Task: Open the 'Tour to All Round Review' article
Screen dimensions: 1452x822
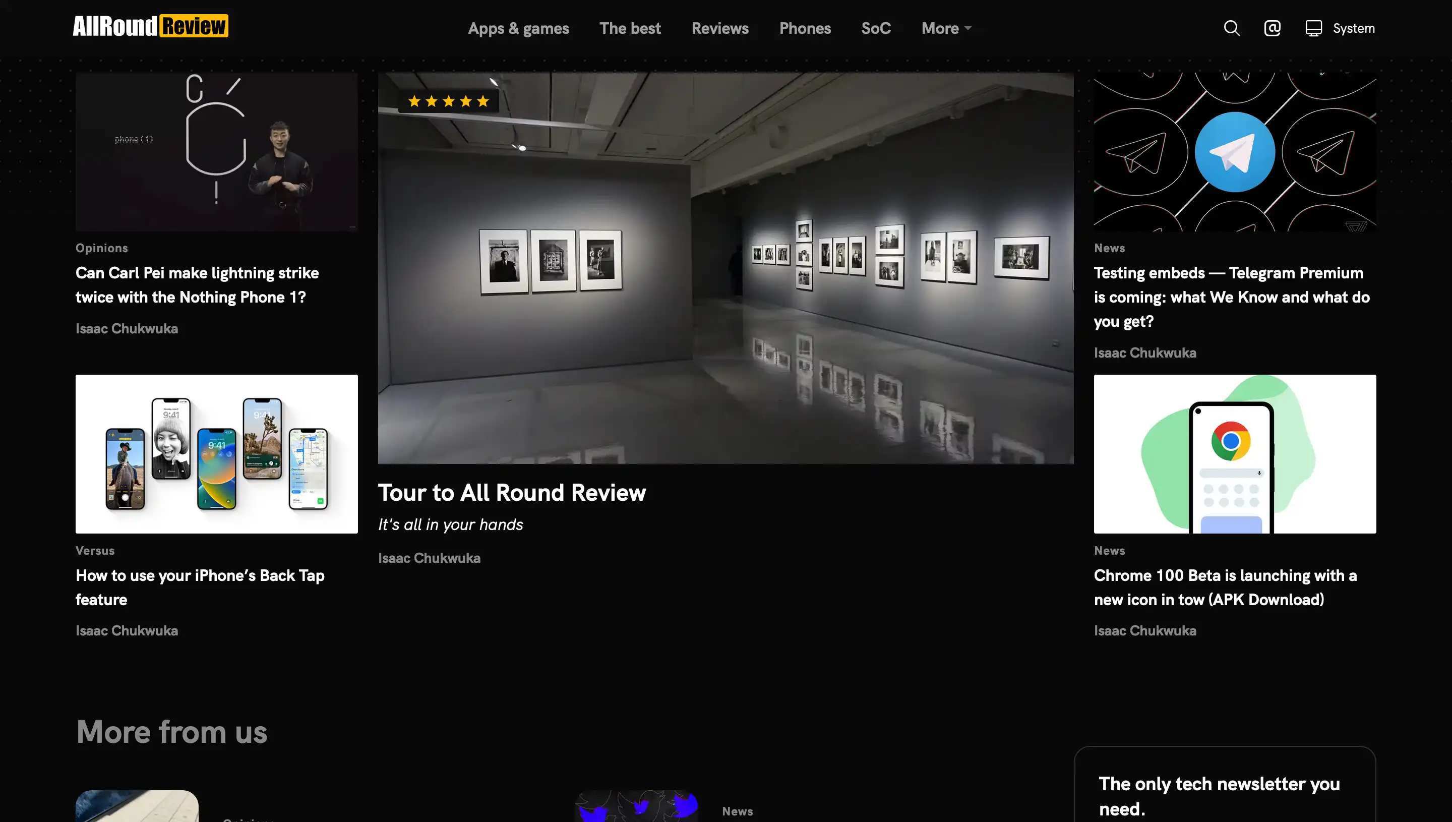Action: point(512,492)
